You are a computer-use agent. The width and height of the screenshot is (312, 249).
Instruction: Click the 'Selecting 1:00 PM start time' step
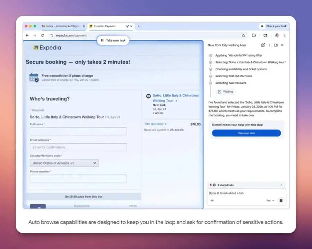coord(234,76)
